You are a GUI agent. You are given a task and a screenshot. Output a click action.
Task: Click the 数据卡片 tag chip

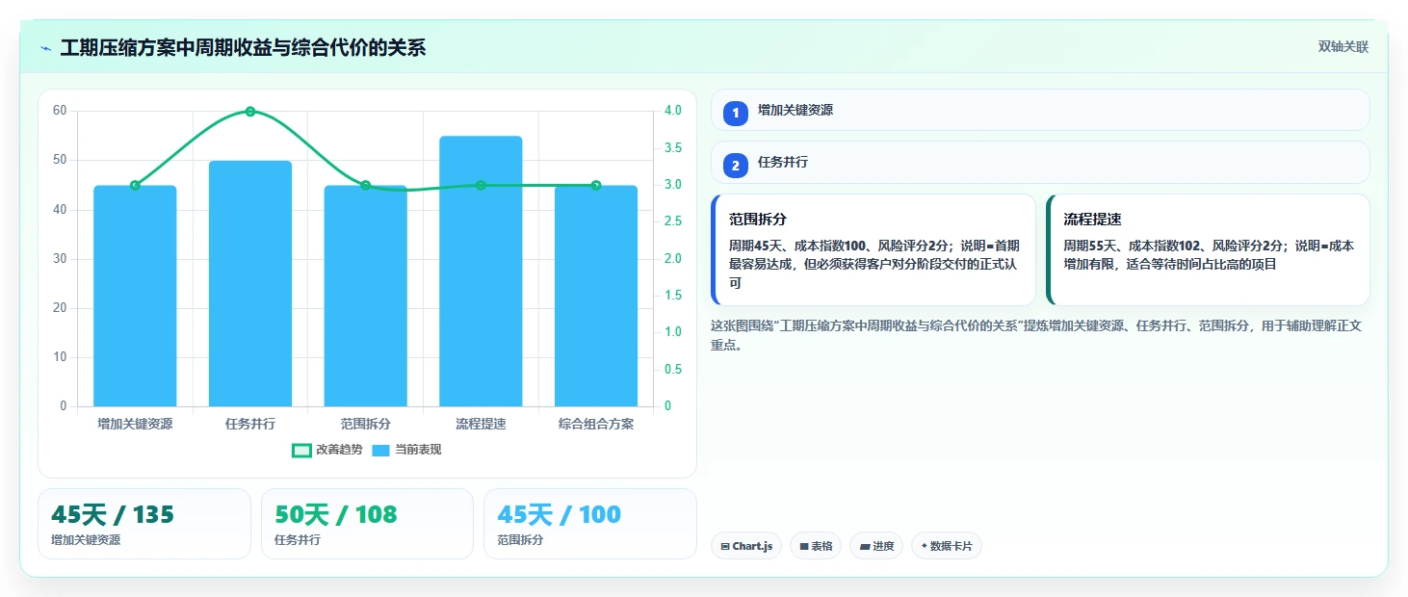point(947,546)
